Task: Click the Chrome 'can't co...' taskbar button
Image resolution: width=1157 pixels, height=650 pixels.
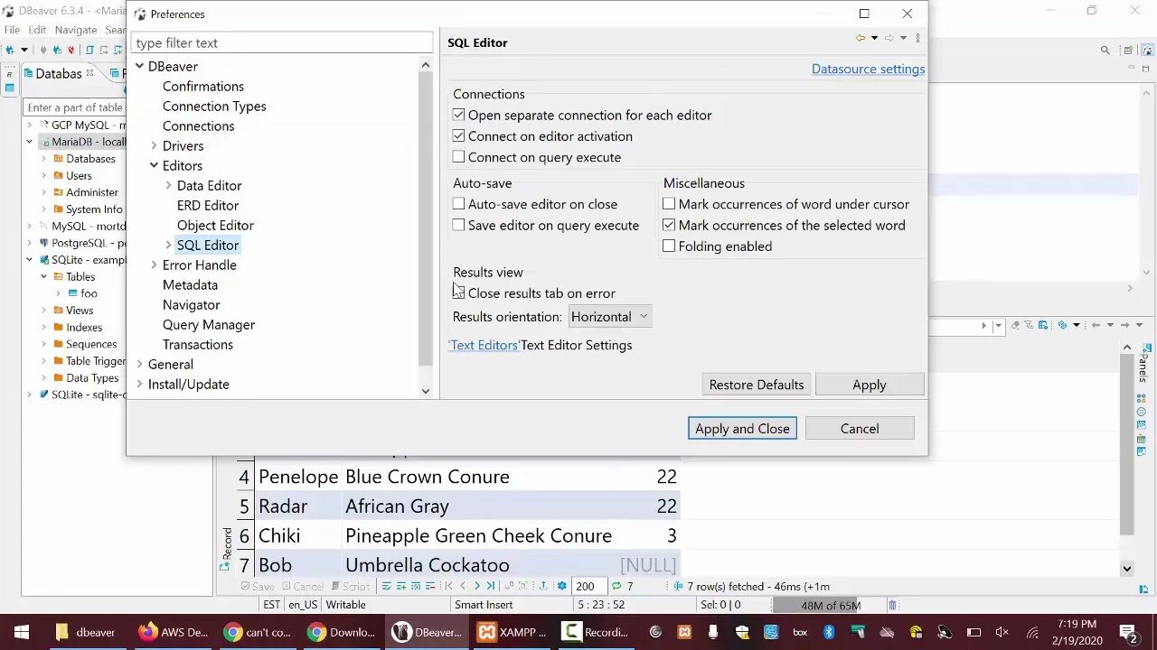Action: click(x=258, y=632)
